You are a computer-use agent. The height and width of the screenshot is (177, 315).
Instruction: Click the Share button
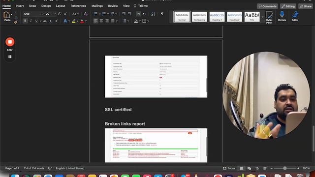point(305,6)
